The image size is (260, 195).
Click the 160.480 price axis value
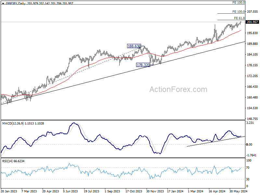[253, 97]
